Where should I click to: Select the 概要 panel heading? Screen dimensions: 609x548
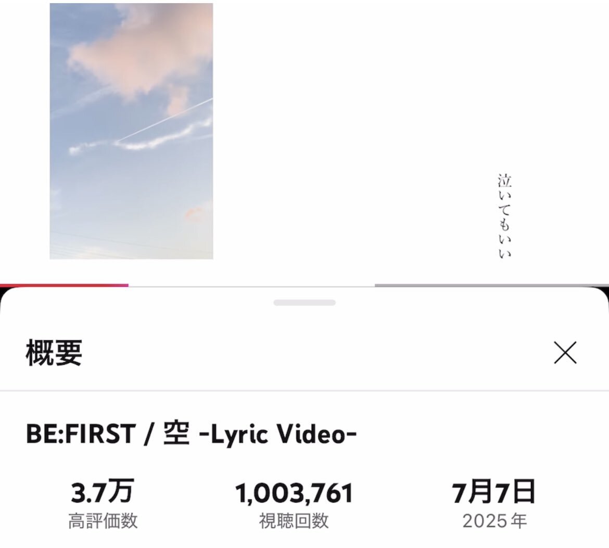coord(54,353)
